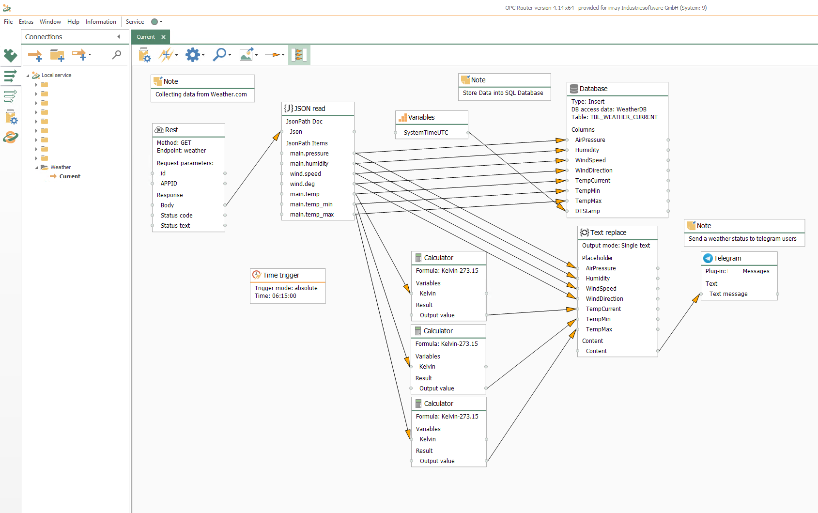Screen dimensions: 818x513
Task: Click the lightning bolt add trigger icon
Action: pyautogui.click(x=166, y=55)
